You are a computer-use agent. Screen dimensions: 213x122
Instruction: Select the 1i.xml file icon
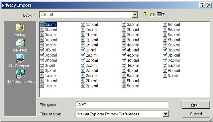coord(83,50)
